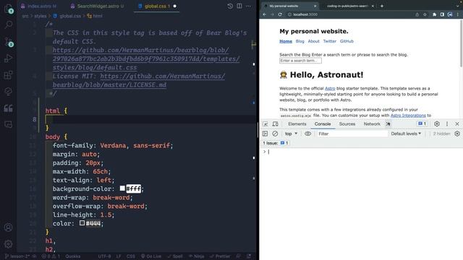Viewport: 463px width, 260px height.
Task: Open the global.css breadcrumb dropdown
Action: pos(67,16)
